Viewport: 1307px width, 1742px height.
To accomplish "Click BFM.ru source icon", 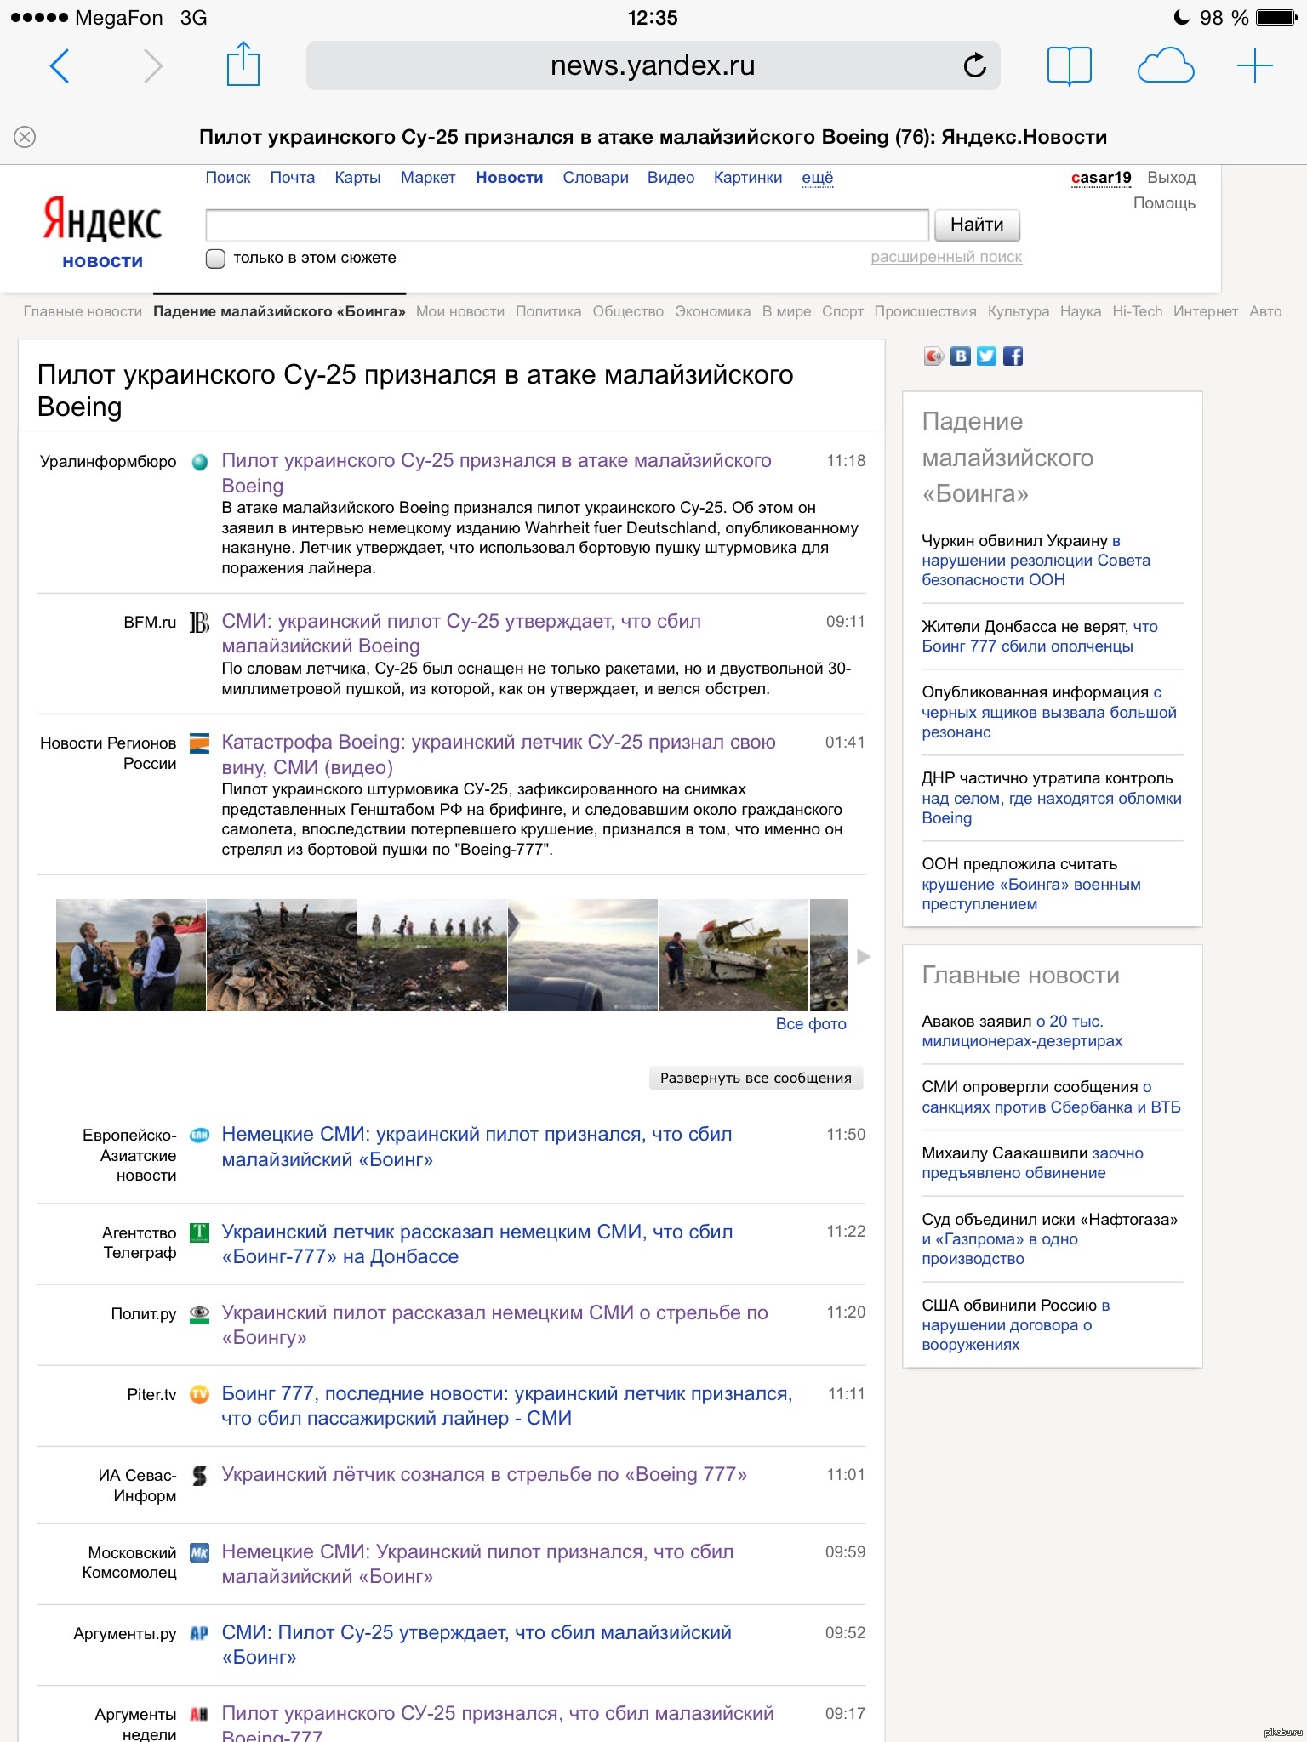I will (200, 623).
